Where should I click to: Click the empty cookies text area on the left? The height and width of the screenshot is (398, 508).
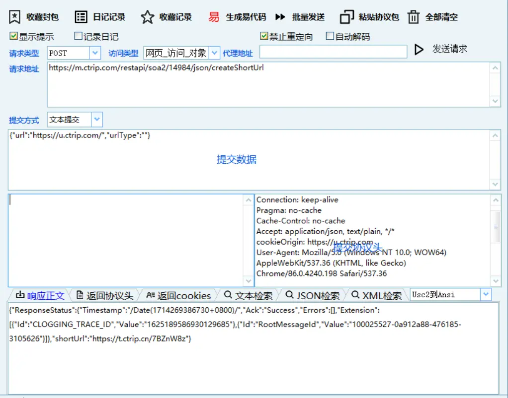coord(126,240)
